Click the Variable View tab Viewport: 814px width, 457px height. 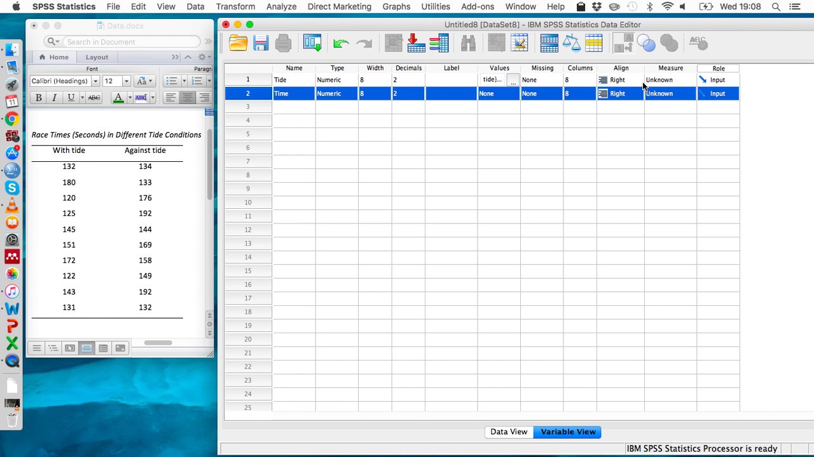coord(568,432)
